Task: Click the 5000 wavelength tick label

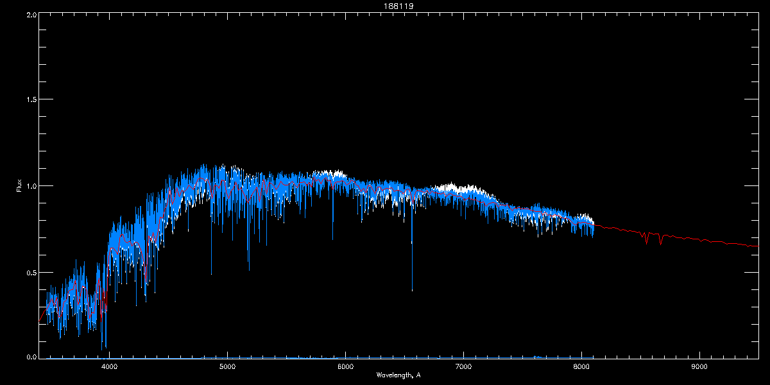Action: (x=227, y=367)
